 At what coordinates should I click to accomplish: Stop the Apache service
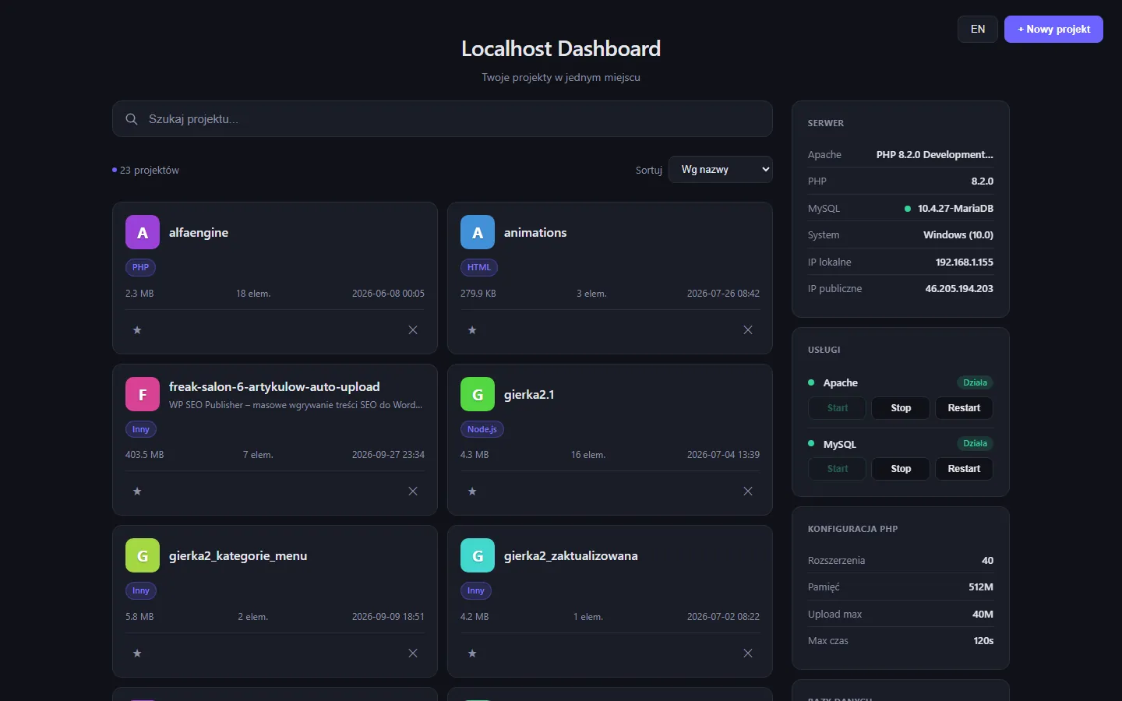901,408
